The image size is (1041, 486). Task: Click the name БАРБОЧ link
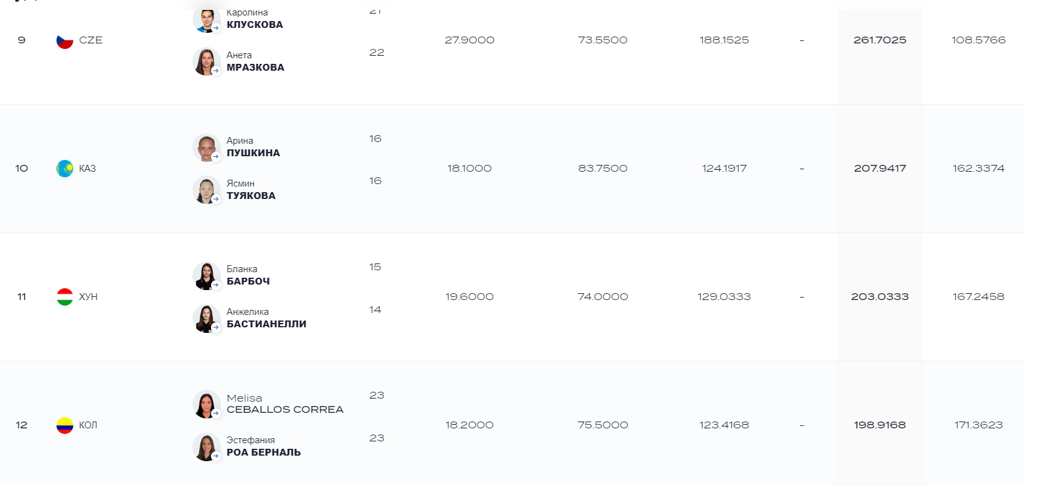[248, 281]
